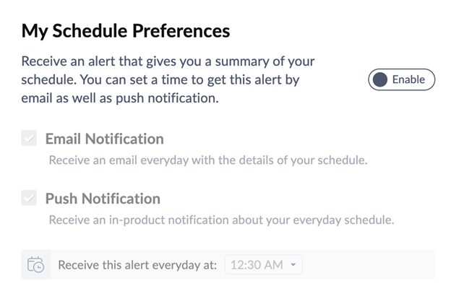Screen dimensions: 451x299
Task: Click the dark knob of the Enable switch
Action: pyautogui.click(x=380, y=79)
